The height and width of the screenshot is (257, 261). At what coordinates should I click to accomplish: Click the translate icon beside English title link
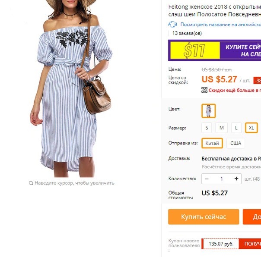click(x=172, y=25)
